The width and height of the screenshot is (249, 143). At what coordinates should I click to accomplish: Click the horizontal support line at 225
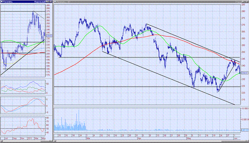(147, 87)
